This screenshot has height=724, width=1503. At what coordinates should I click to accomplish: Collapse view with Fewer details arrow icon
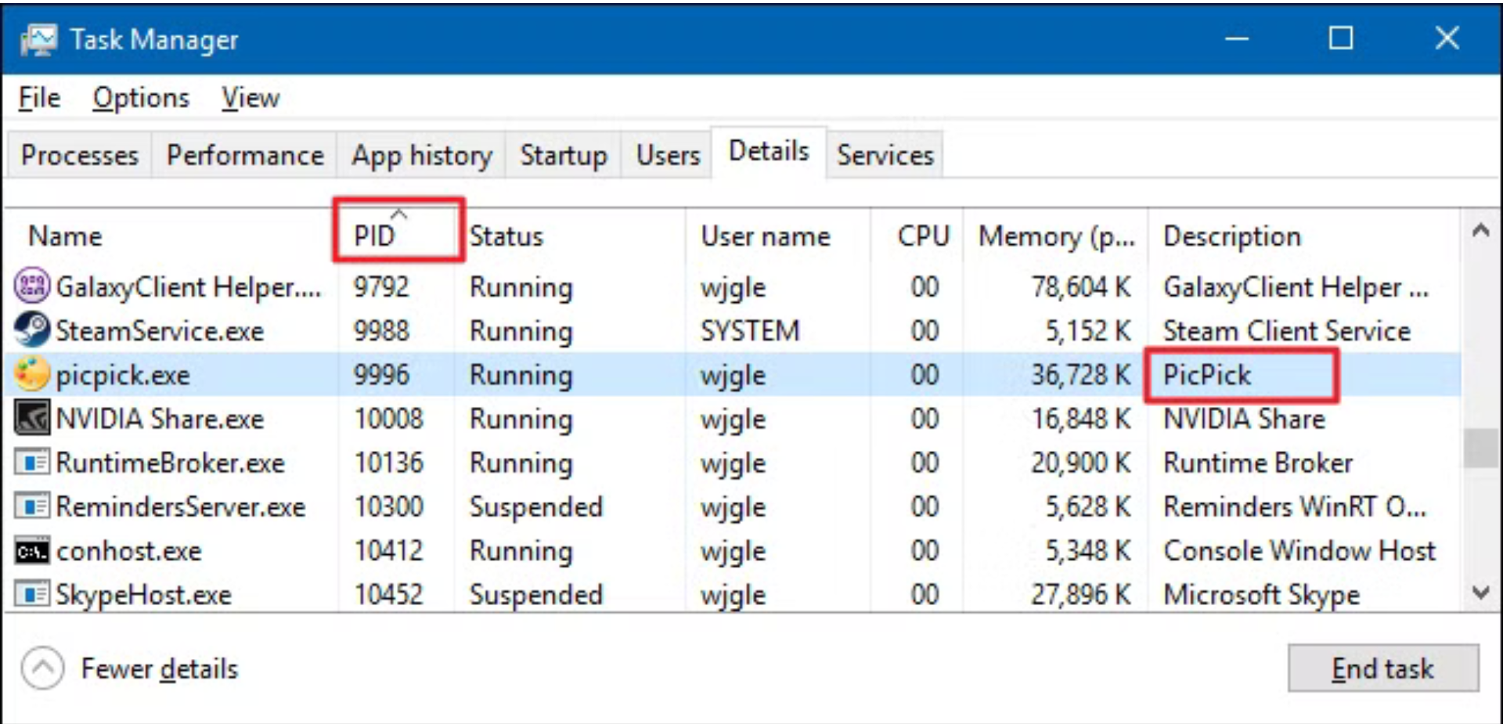coord(42,668)
